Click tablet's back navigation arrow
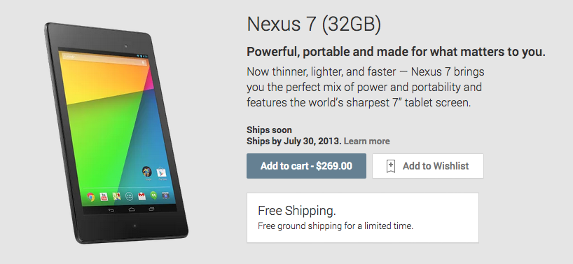Screen dimensions: 573x264 (111, 210)
